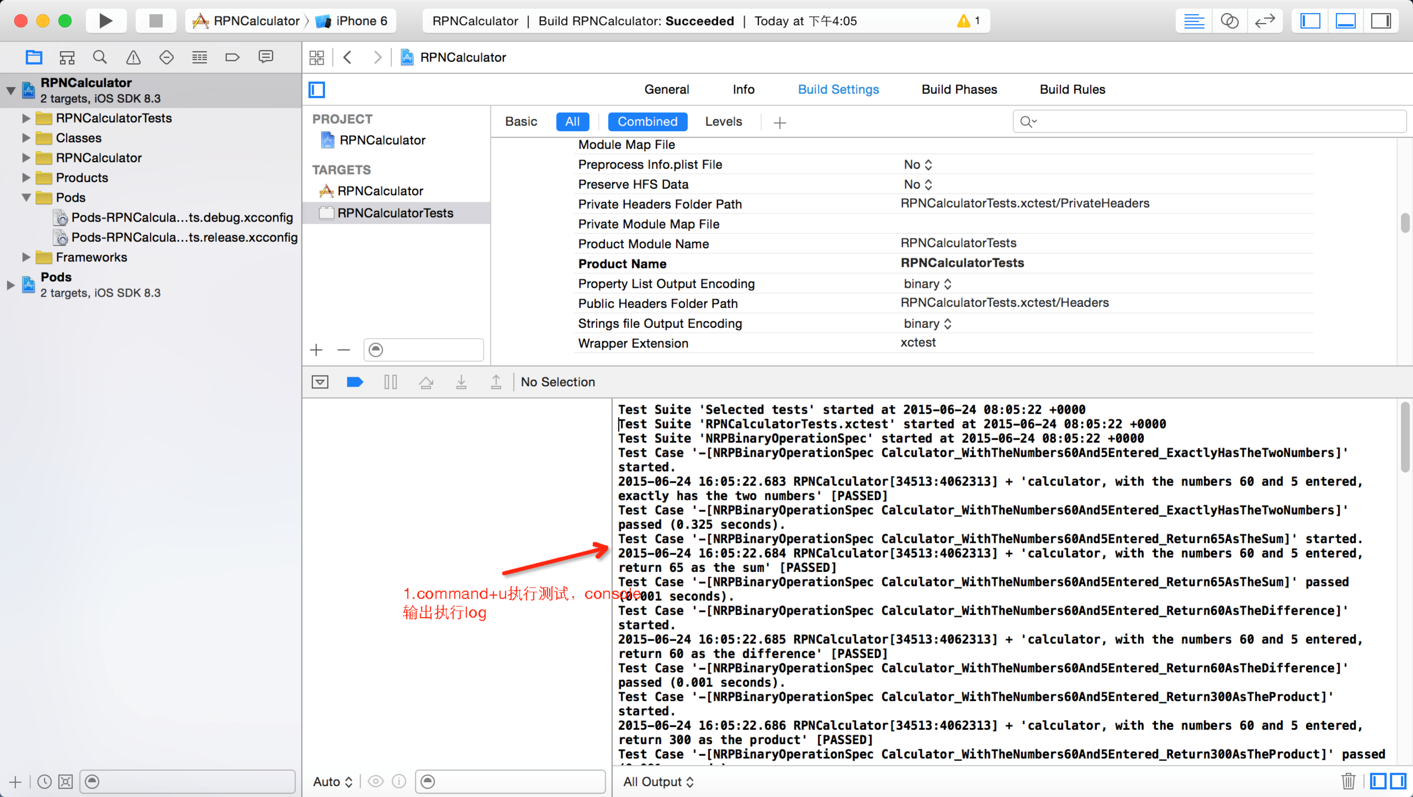Open the Issue navigator
Screen dimensions: 1413x797
click(133, 57)
